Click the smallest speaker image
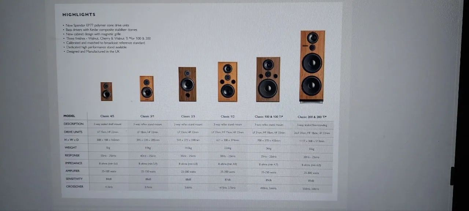469x211 pixels. [106, 91]
